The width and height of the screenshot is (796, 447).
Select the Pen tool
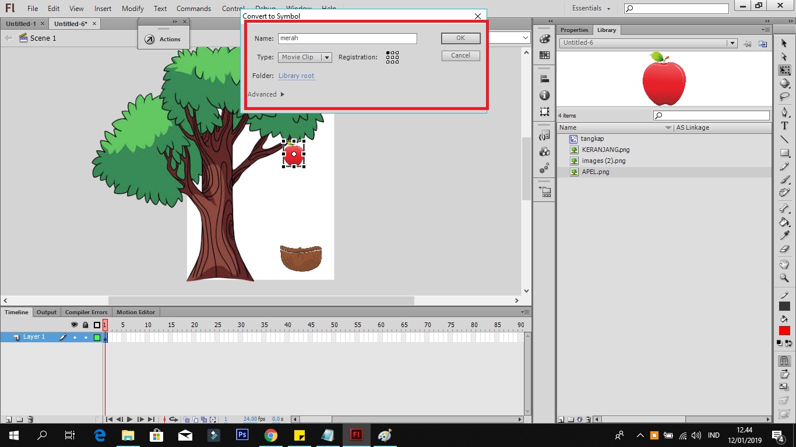(x=784, y=111)
